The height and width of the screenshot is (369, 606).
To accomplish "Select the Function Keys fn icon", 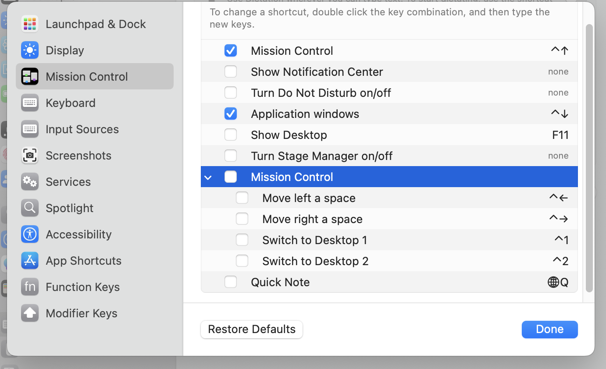I will click(x=30, y=287).
